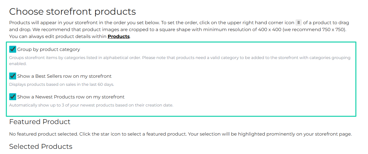Click 'Displays products based on sales' helper text
Screen dimensions: 368x154
(62, 85)
